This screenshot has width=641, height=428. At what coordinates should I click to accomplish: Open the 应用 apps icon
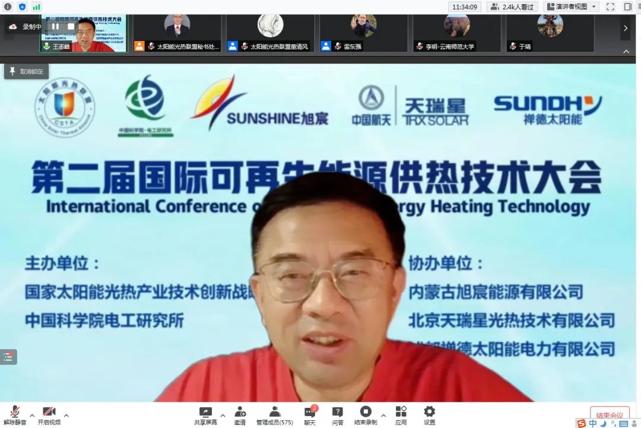tap(401, 412)
